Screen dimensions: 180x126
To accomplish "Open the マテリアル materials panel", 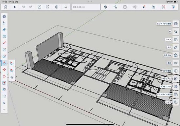I will [176, 79].
